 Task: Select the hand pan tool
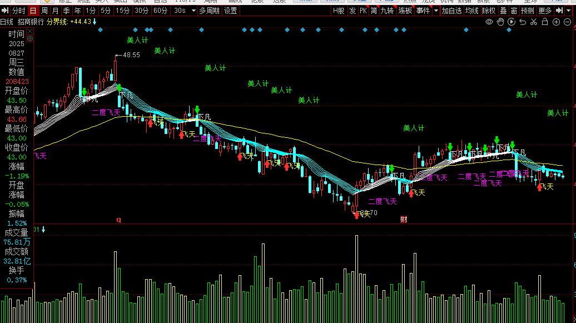pos(500,22)
